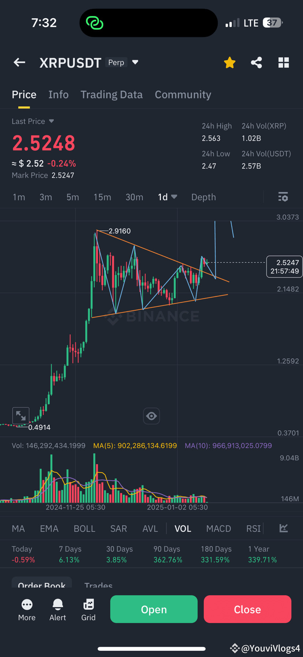Expand the XRPUSDT pair dropdown arrow
303x657 pixels.
(135, 62)
